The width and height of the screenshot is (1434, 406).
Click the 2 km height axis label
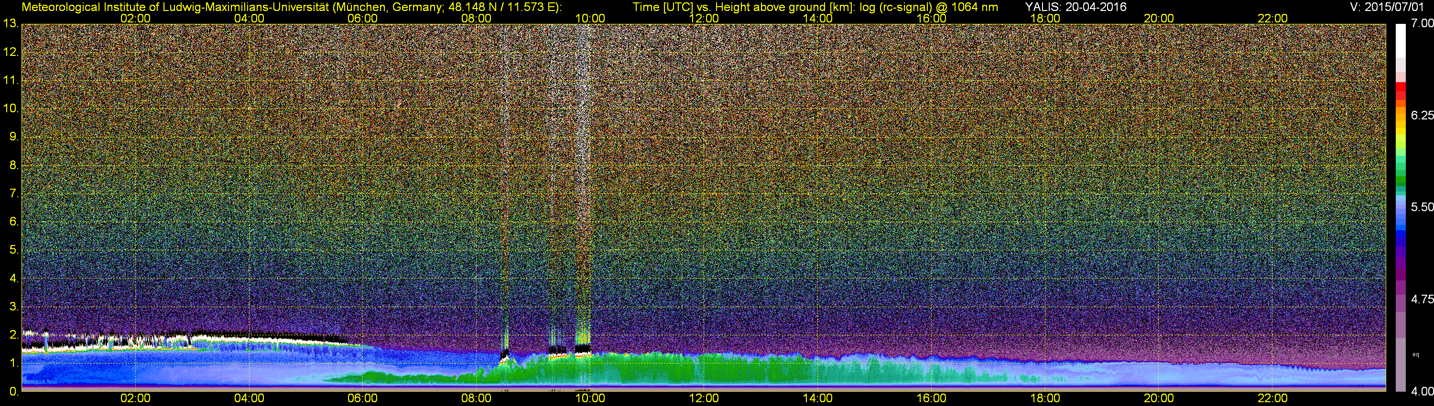(14, 335)
